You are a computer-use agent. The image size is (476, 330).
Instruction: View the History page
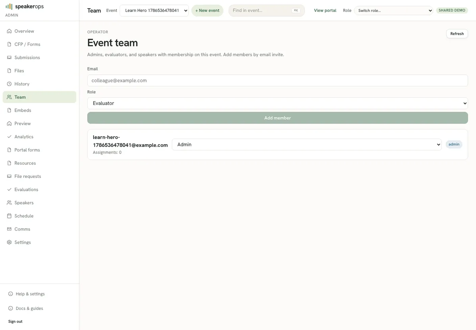click(x=39, y=84)
